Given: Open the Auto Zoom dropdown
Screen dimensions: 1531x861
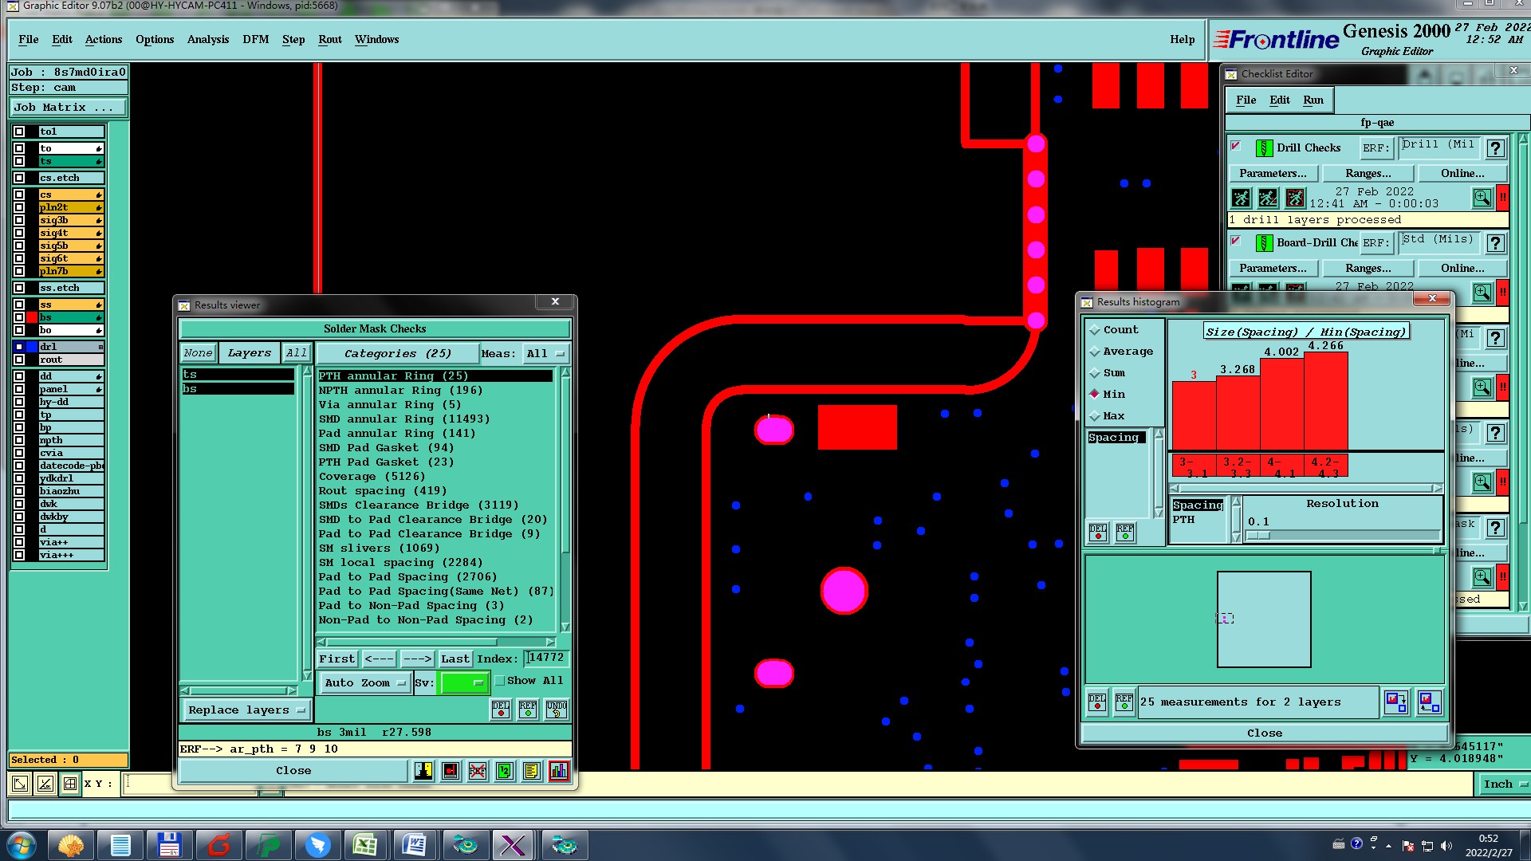Looking at the screenshot, I should (364, 683).
